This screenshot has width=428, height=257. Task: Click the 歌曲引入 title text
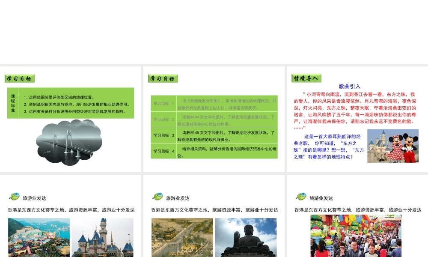point(350,86)
